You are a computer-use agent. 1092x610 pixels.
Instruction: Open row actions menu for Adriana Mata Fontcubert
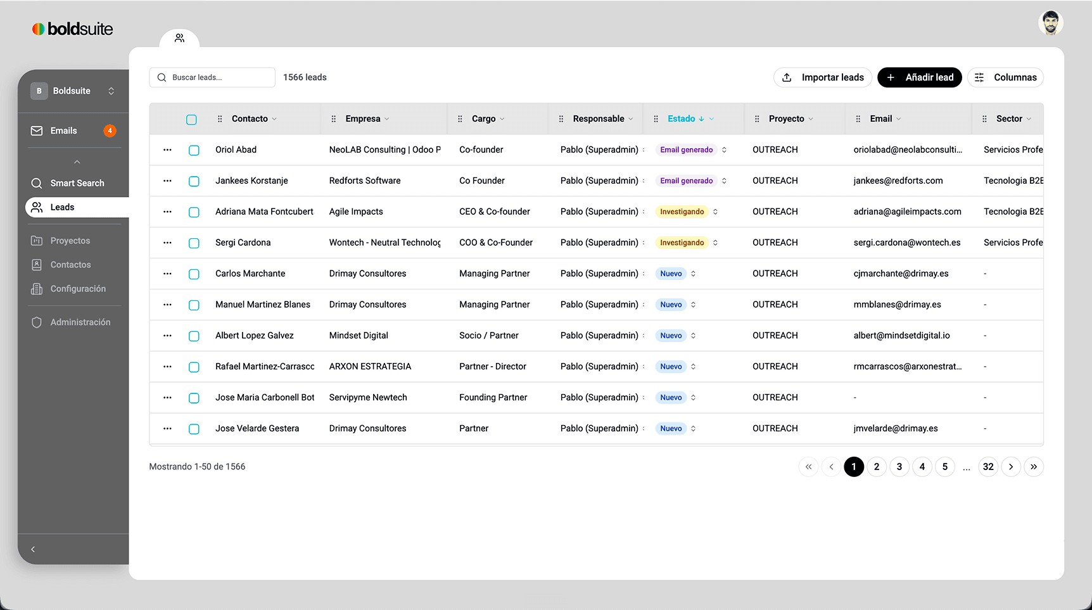[x=167, y=212]
